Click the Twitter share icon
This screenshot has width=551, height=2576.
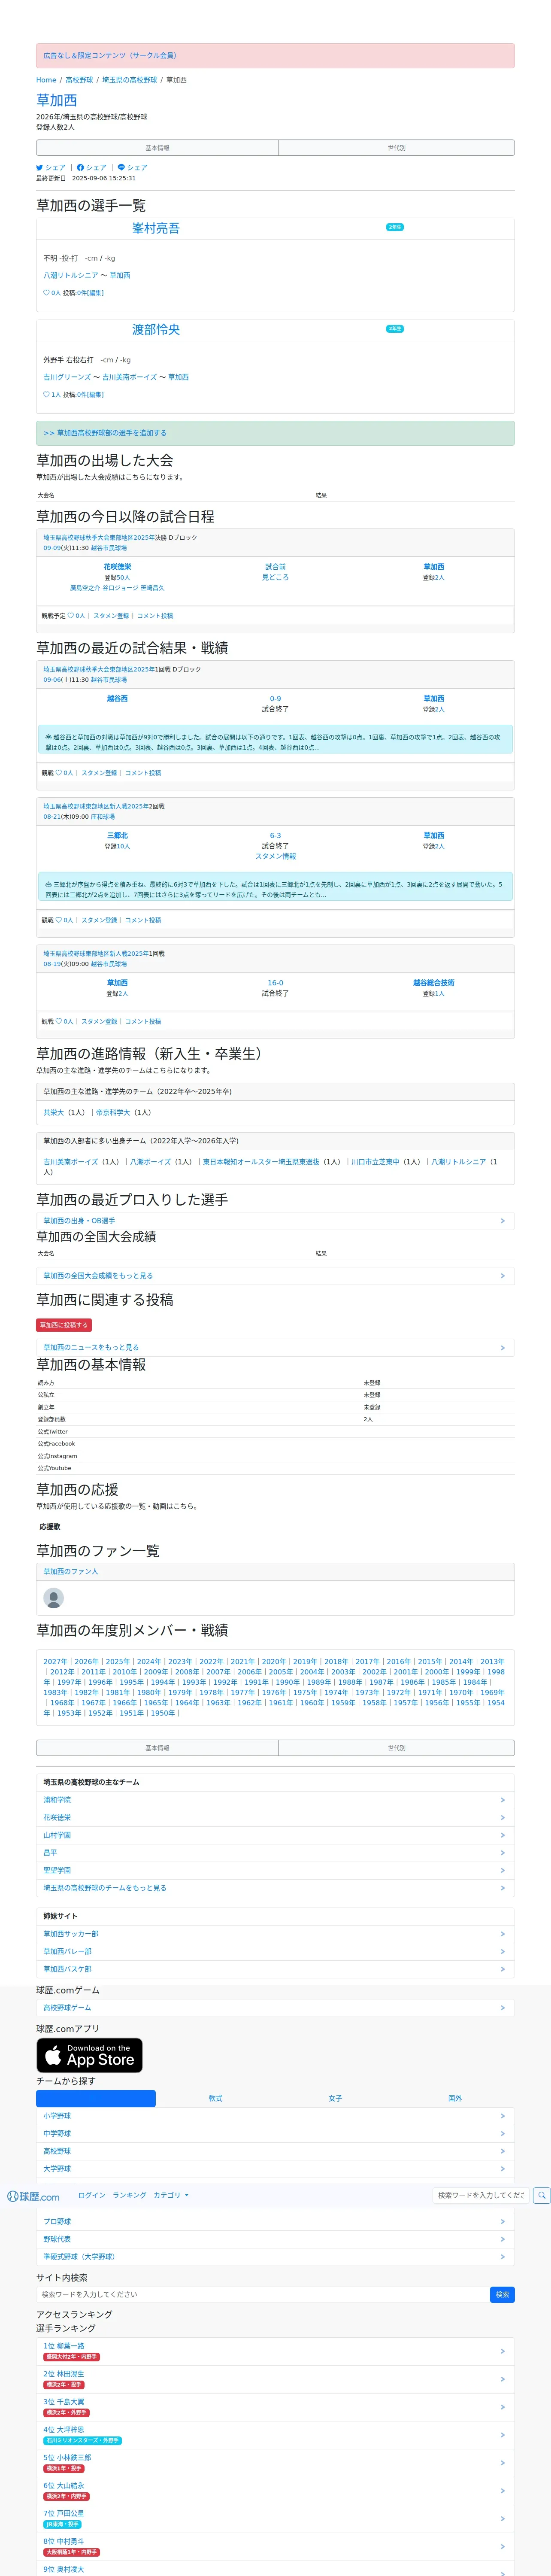click(40, 168)
